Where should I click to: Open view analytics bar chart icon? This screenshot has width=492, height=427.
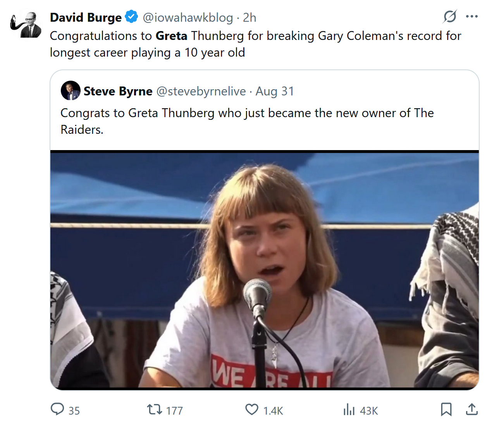[x=349, y=409]
